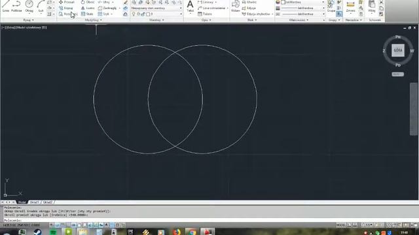Select the Polilinia (polyline) tool

coord(16,7)
